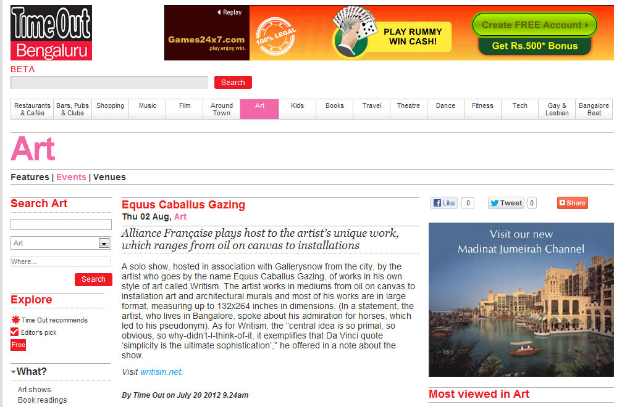Select the Events sub-navigation link
Viewport: 622px width, 407px height.
pos(71,177)
